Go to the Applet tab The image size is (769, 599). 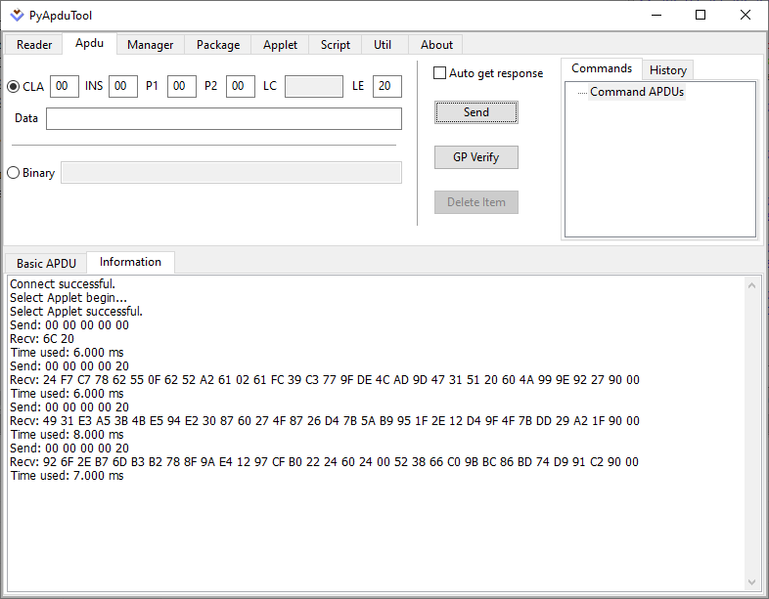coord(280,45)
